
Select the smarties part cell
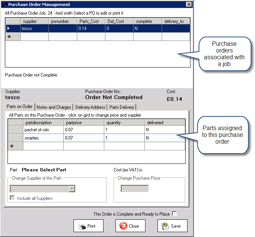[43, 138]
